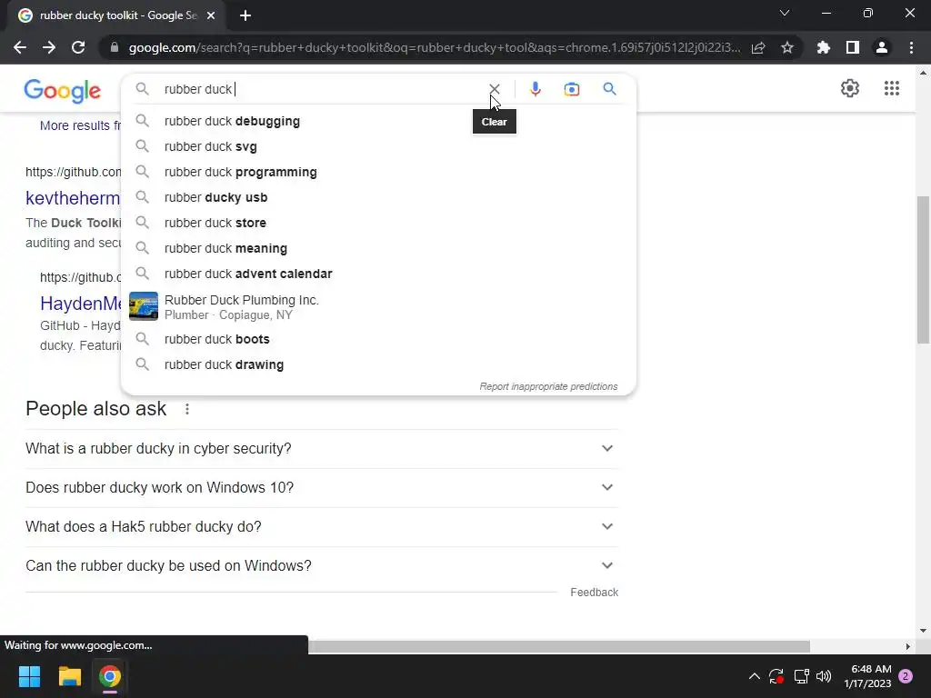Choose suggestion rubber duck meaning
This screenshot has height=698, width=931.
click(377, 249)
